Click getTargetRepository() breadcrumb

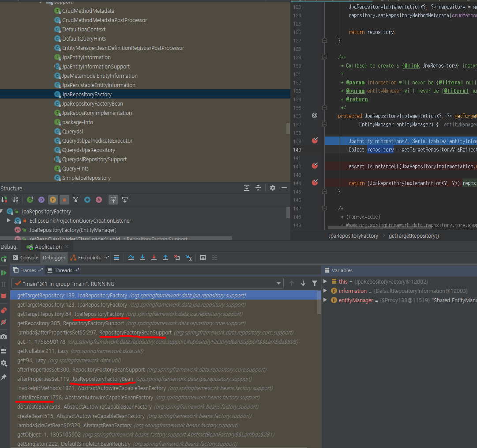tap(414, 236)
